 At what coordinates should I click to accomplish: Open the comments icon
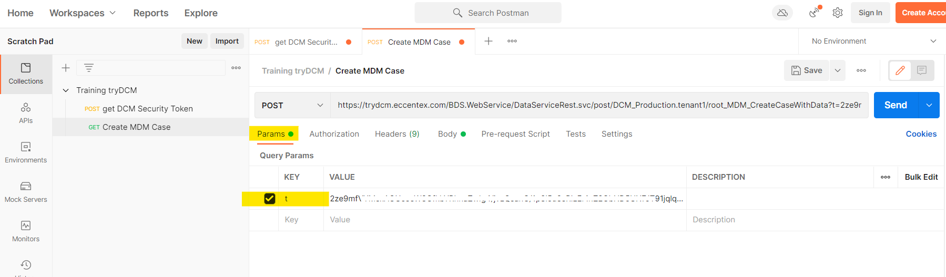(x=922, y=70)
